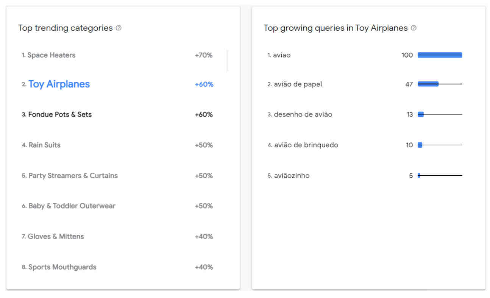The width and height of the screenshot is (490, 298).
Task: Click the +70% Space Heaters value
Action: coord(204,55)
